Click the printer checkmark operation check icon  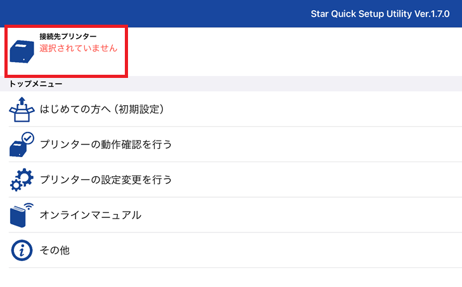pos(22,144)
